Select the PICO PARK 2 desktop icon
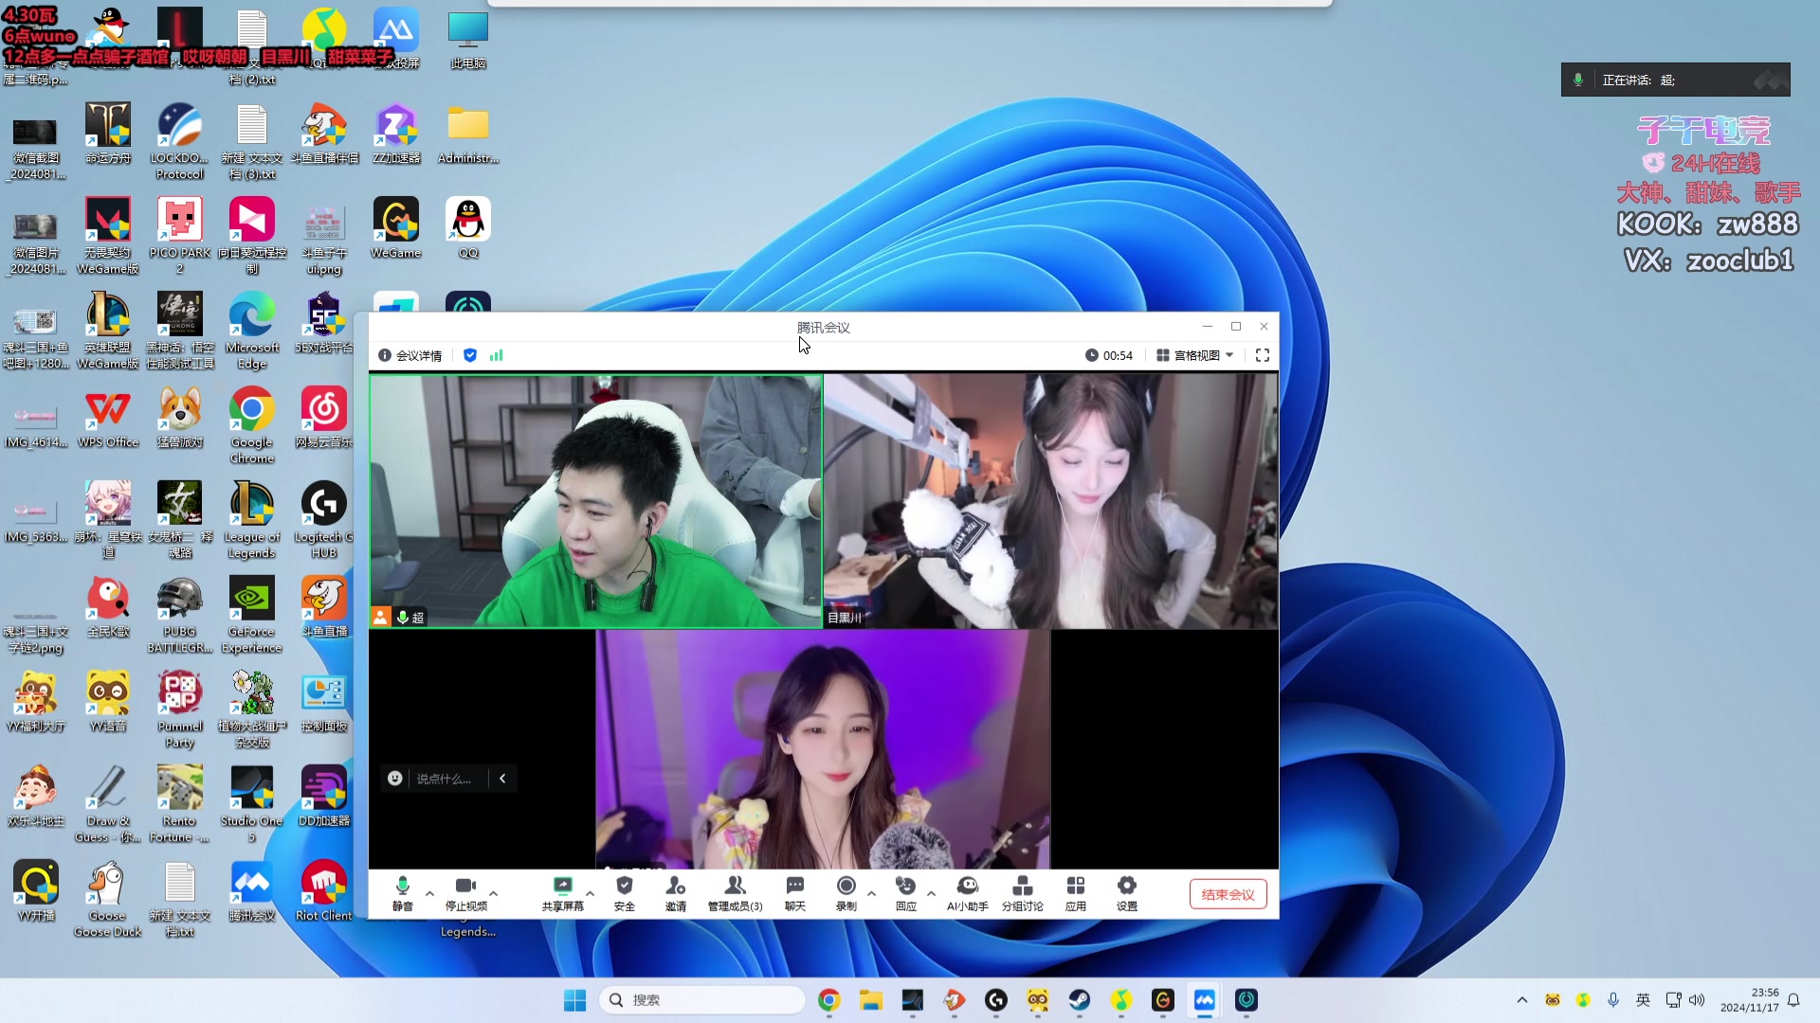1820x1023 pixels. 179,236
